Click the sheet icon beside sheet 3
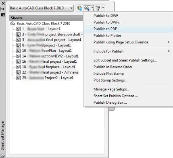Image resolution: width=173 pixels, height=158 pixels. point(18,35)
